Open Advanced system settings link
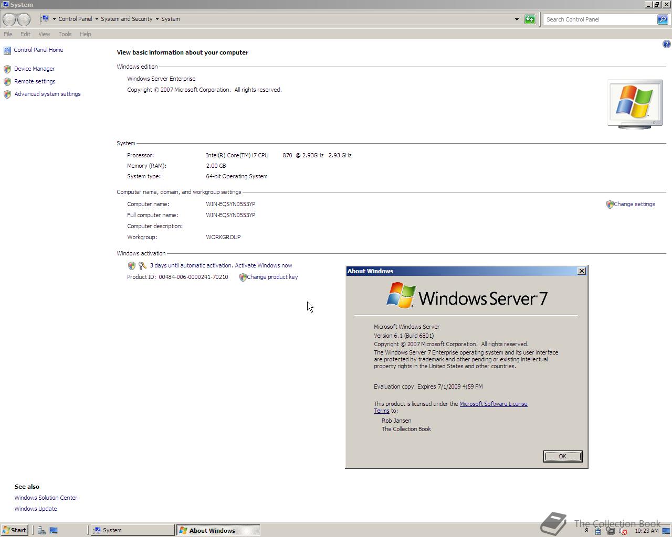 point(47,94)
